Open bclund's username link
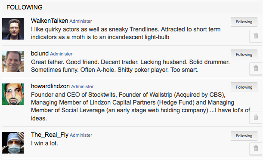263x160 pixels. click(x=40, y=53)
